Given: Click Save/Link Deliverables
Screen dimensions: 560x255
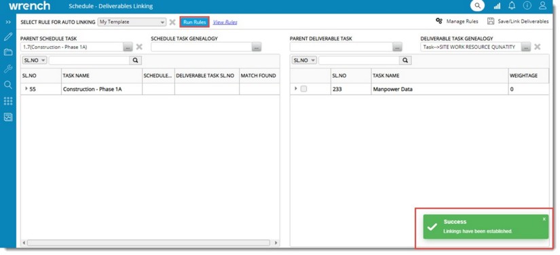Looking at the screenshot, I should pyautogui.click(x=518, y=22).
